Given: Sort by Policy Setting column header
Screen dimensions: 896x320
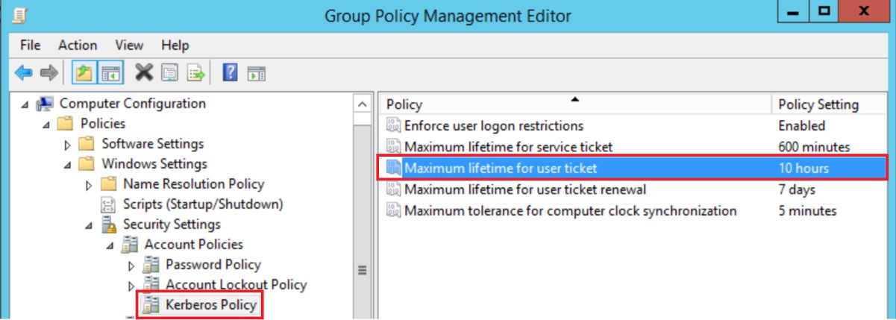Looking at the screenshot, I should [818, 104].
